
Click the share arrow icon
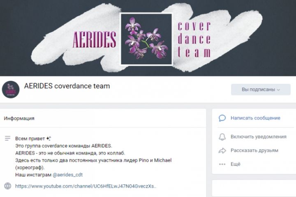click(x=222, y=151)
